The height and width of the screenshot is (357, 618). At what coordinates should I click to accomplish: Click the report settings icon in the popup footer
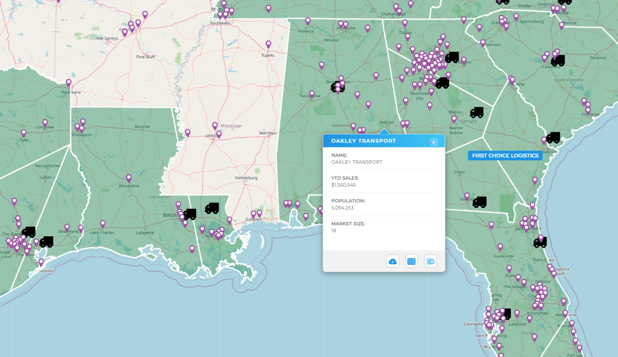(x=430, y=261)
